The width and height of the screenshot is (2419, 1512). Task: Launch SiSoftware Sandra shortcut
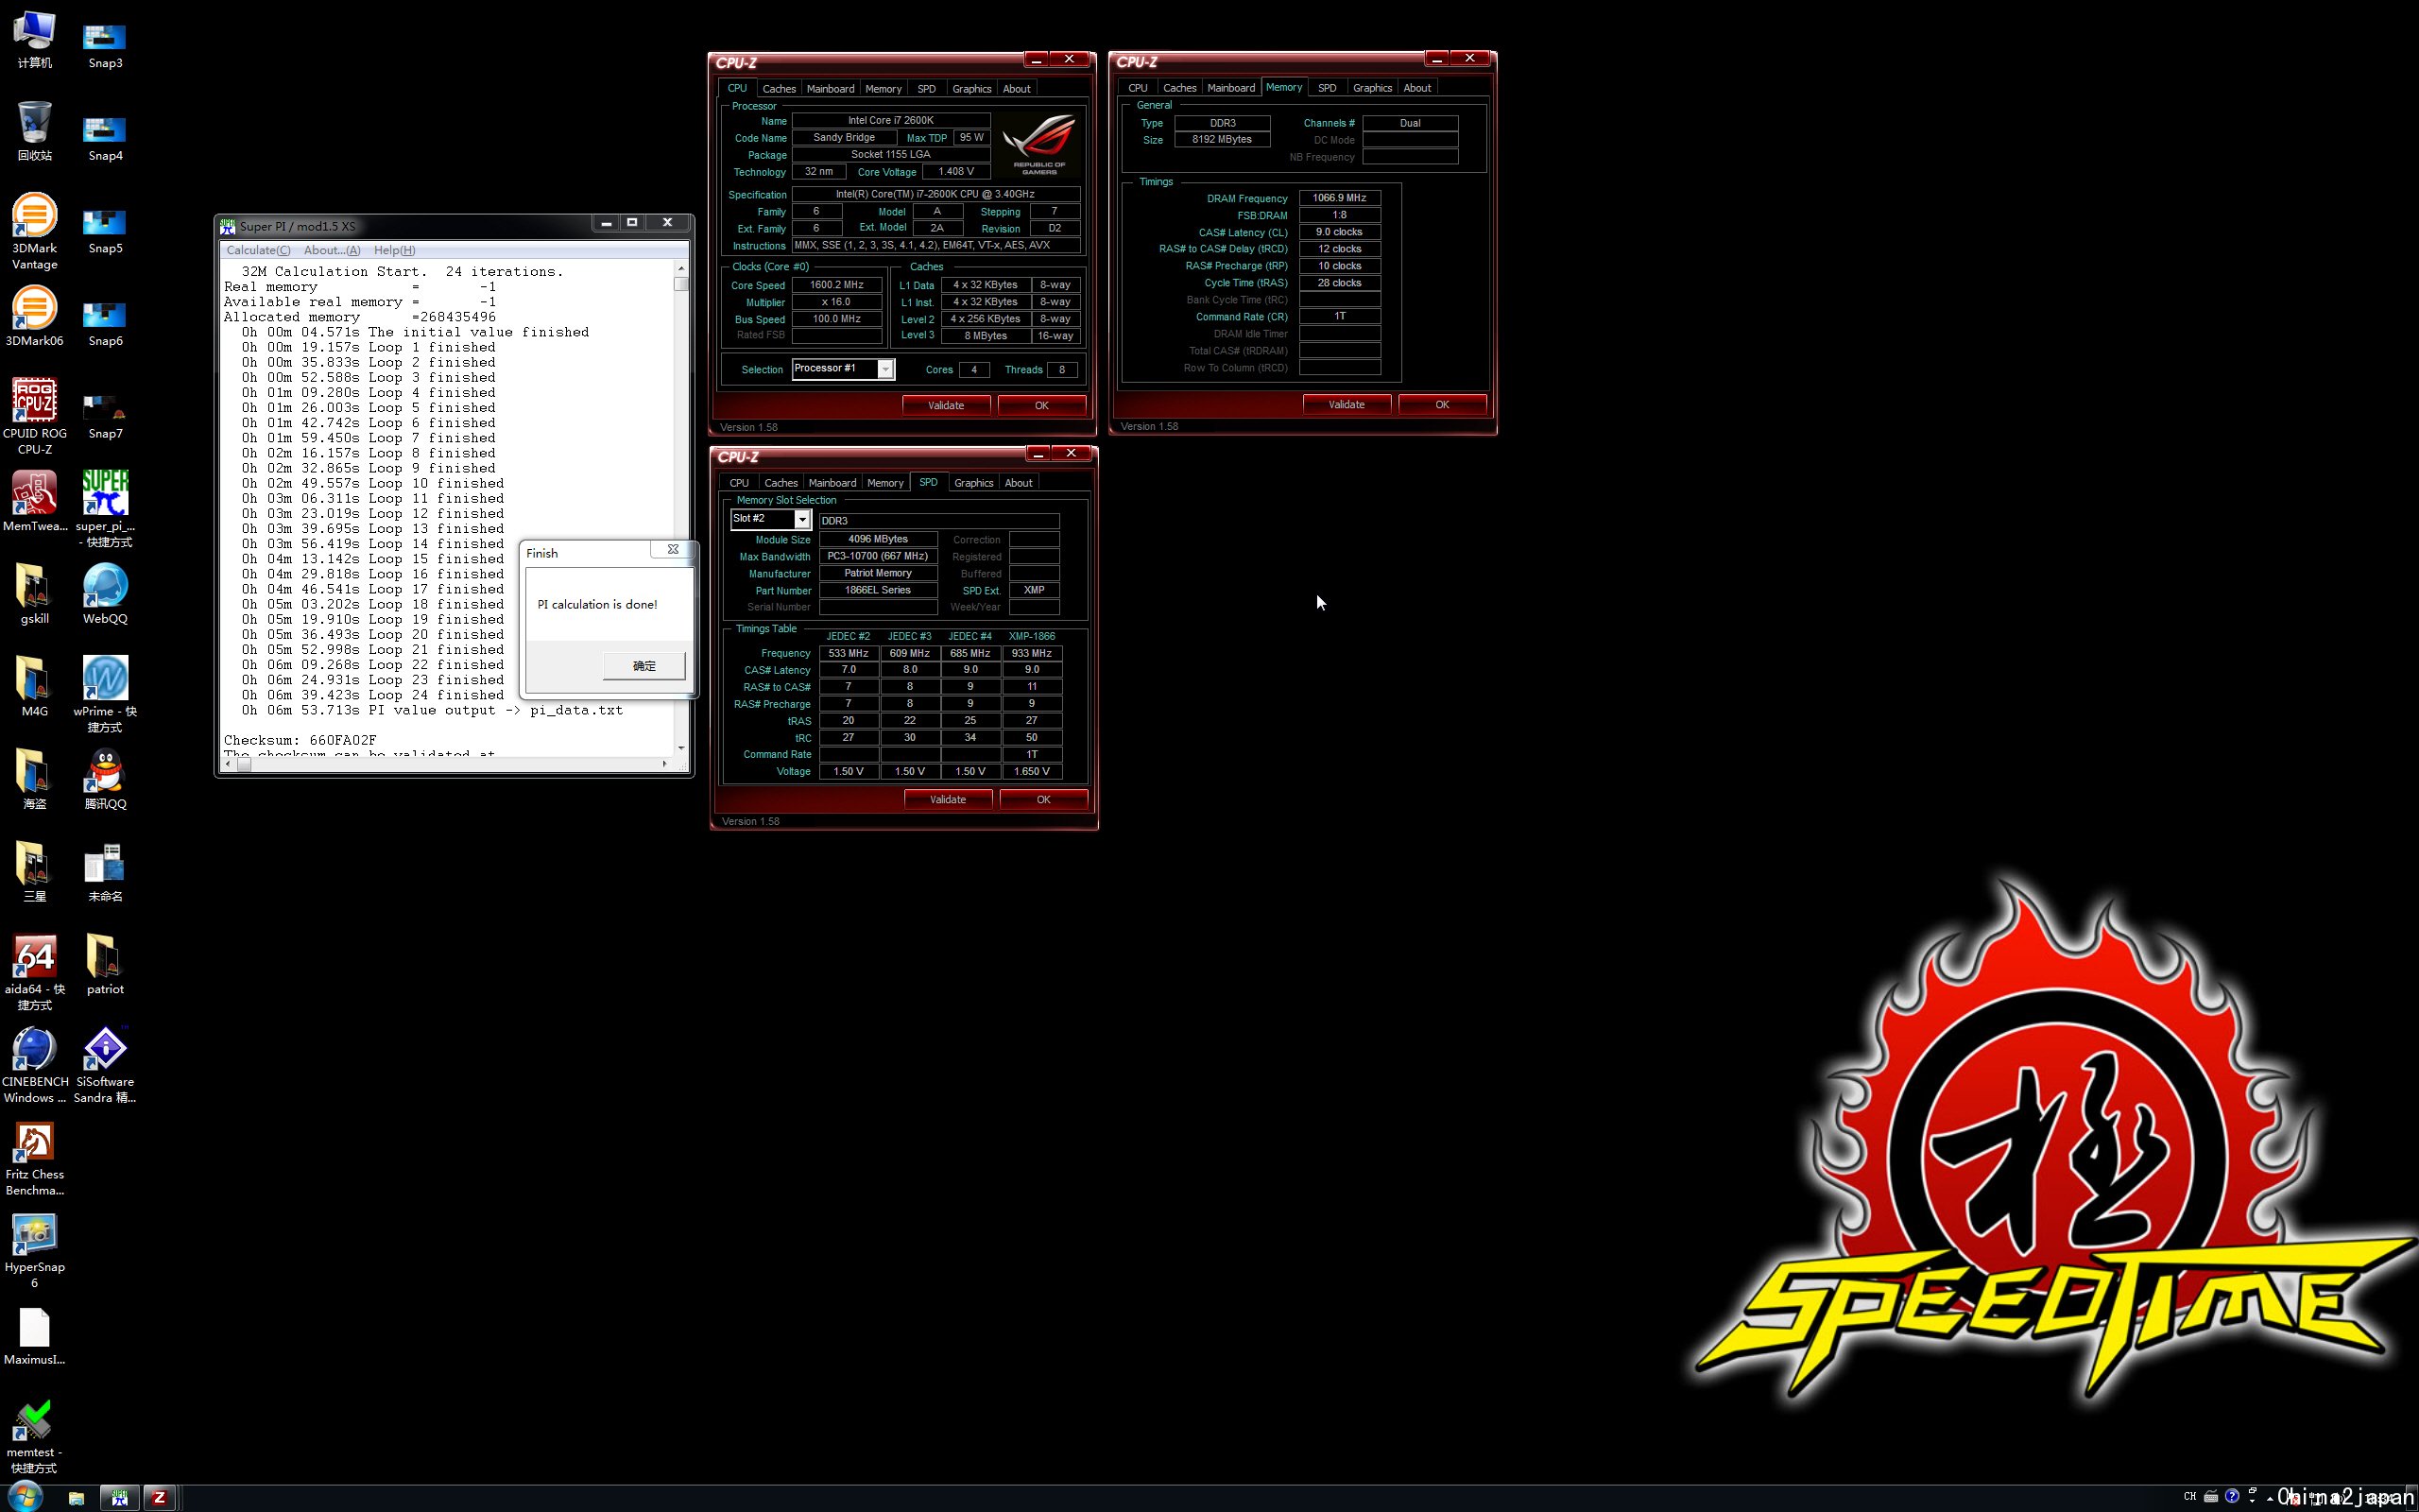(105, 1065)
